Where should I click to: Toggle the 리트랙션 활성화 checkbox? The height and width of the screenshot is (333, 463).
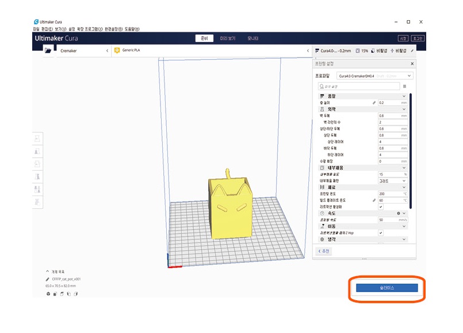click(x=381, y=206)
